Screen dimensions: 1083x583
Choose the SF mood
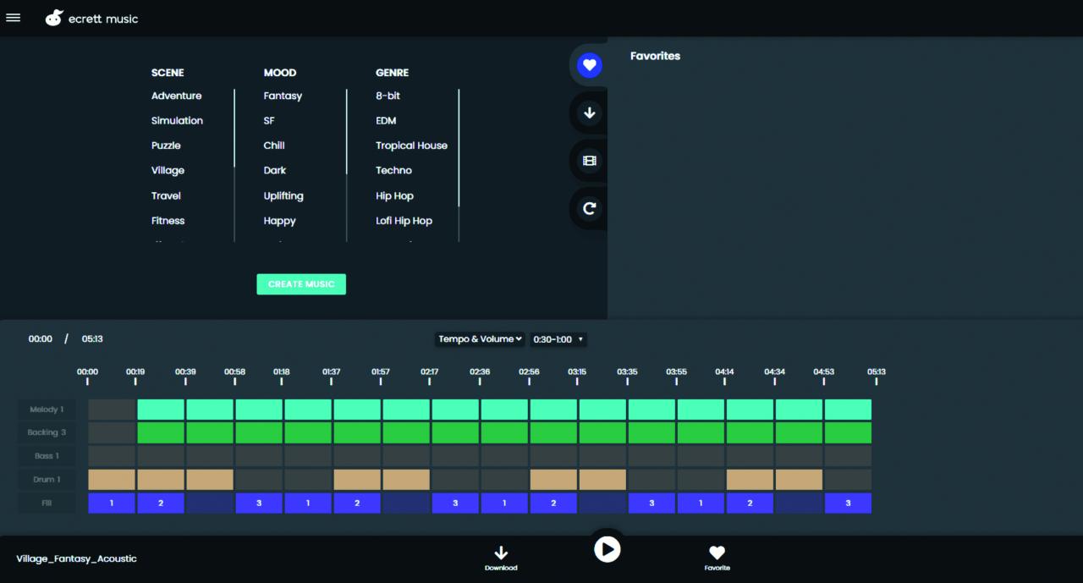(269, 120)
